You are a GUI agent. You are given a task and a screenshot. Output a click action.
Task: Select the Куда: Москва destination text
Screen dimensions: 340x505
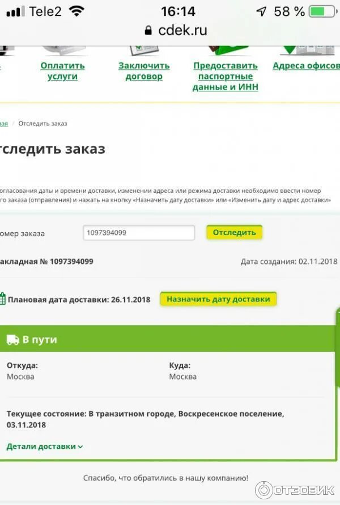(182, 371)
